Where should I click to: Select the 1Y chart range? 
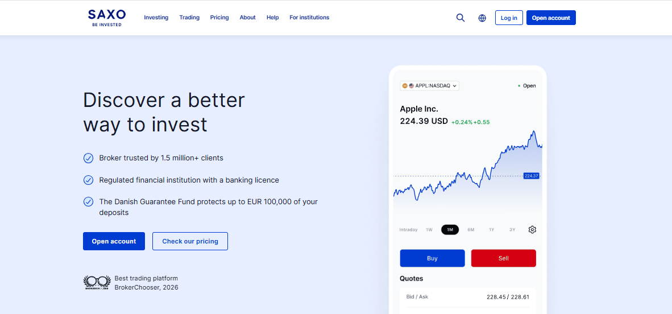492,229
